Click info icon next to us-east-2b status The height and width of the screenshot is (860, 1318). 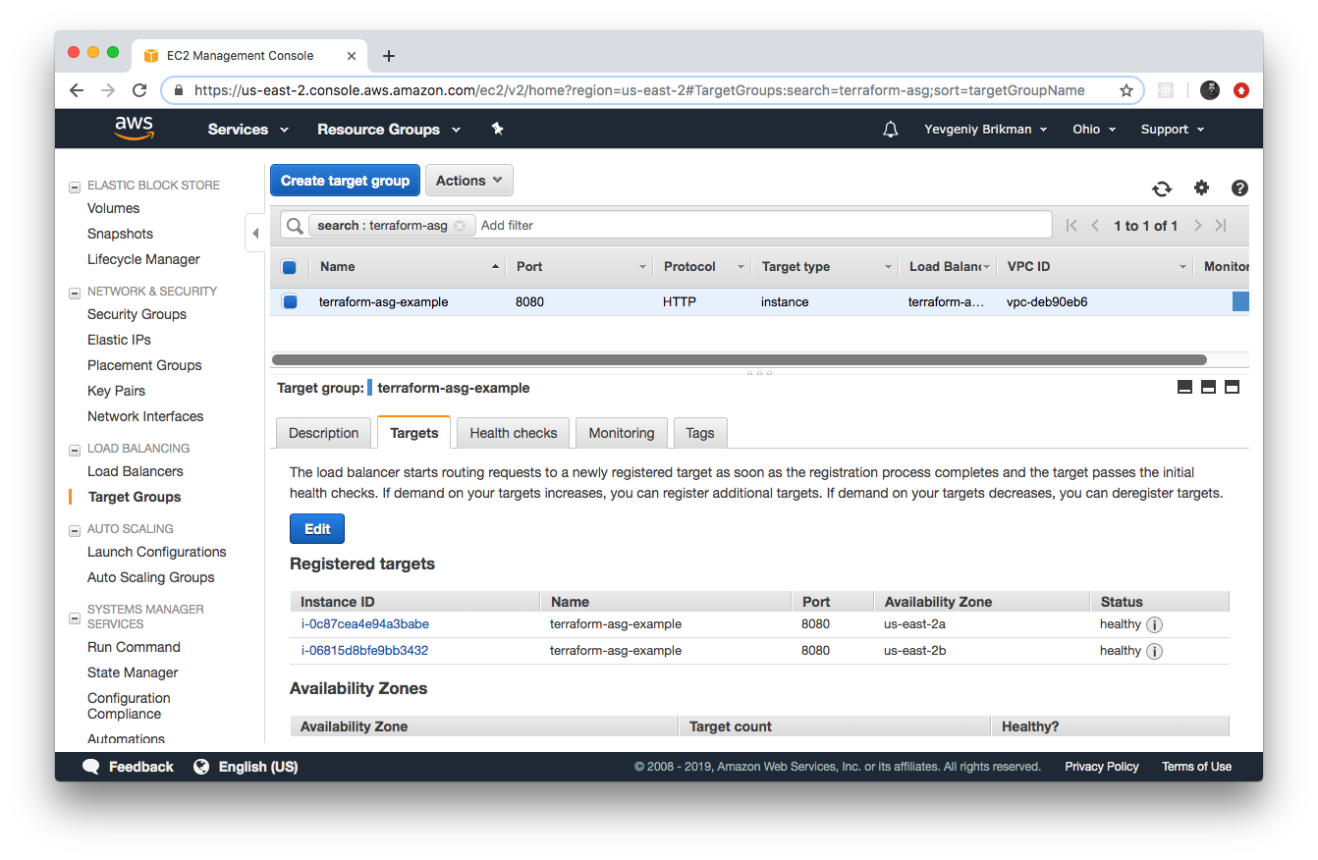pyautogui.click(x=1155, y=651)
